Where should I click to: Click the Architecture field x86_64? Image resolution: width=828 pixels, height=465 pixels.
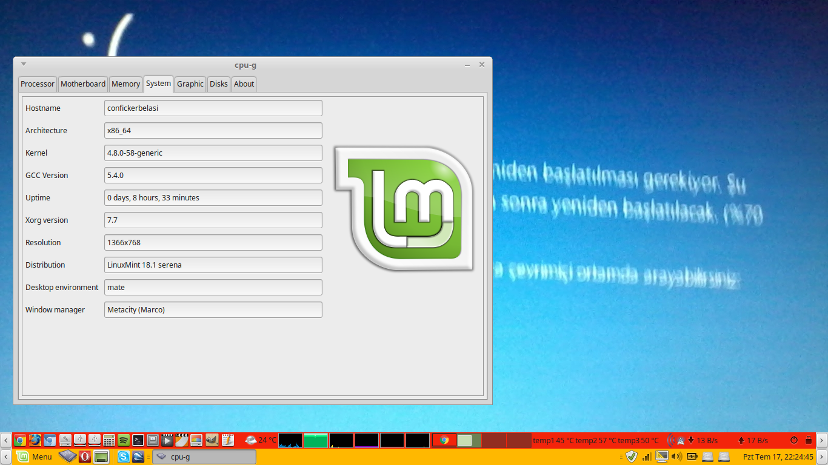click(213, 131)
